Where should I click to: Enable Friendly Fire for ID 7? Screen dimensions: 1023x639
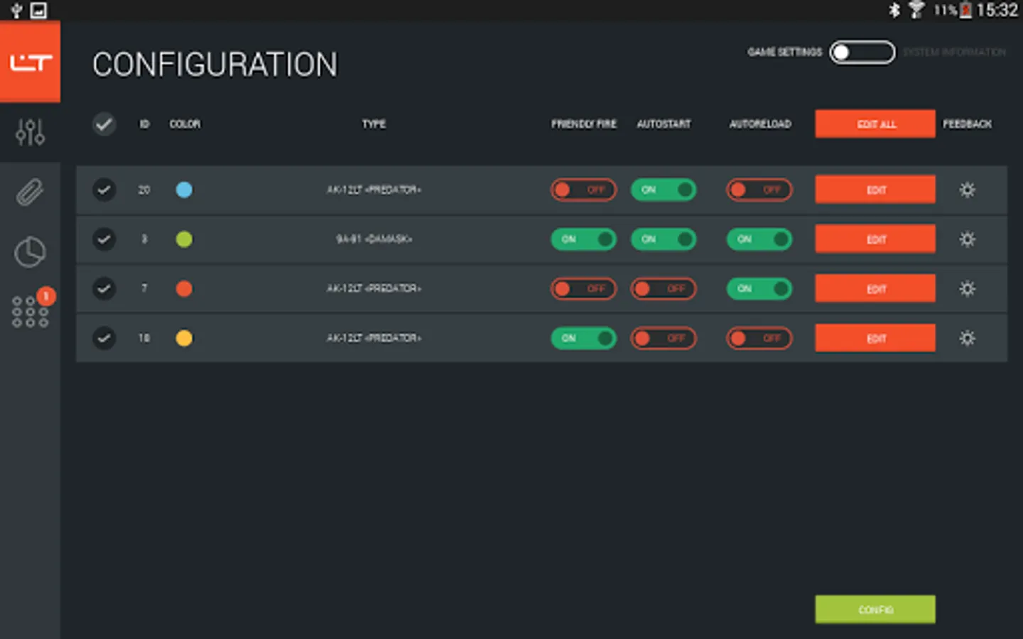click(583, 289)
